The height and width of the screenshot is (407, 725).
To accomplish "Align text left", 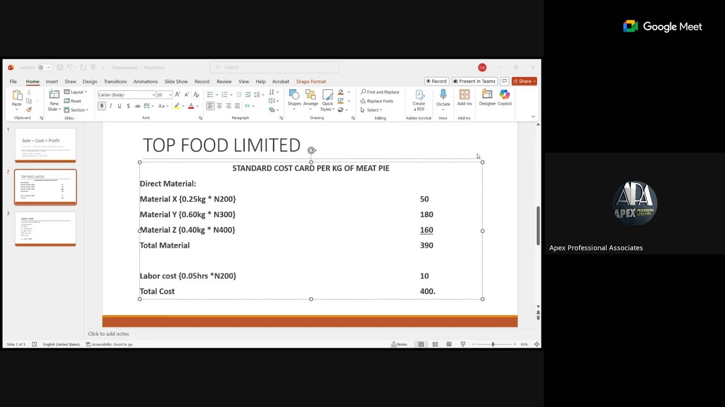I will coord(210,106).
